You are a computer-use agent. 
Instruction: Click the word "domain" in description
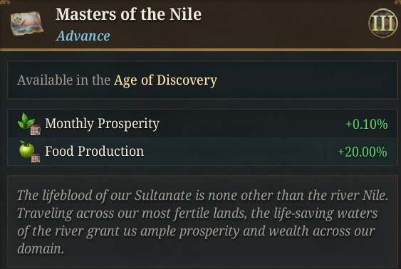tap(40, 248)
